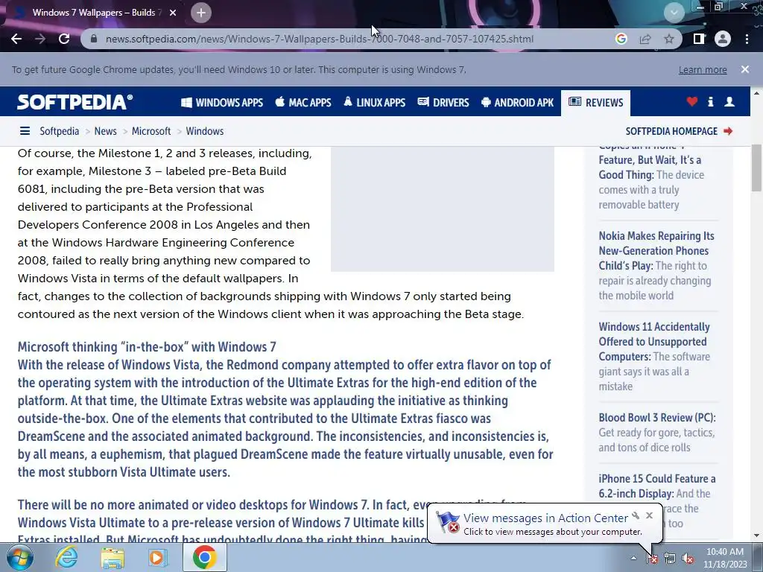Viewport: 763px width, 572px height.
Task: Open the user account icon
Action: point(729,101)
